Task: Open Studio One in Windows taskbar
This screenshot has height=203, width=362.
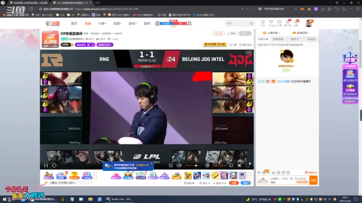Action: pyautogui.click(x=119, y=199)
